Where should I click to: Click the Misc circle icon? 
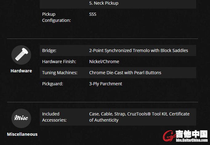[x=21, y=118]
